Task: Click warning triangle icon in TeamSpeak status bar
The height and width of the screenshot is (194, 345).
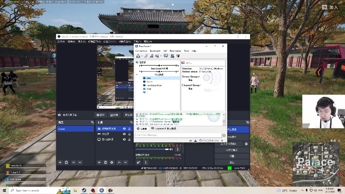Action: coord(195,141)
